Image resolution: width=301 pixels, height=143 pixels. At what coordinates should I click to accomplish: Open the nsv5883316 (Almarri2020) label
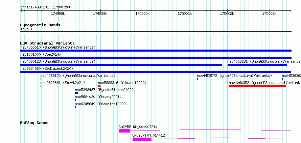point(122,83)
